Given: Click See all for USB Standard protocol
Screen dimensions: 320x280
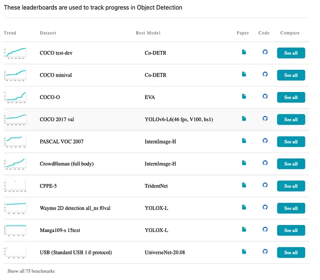Looking at the screenshot, I should [291, 252].
